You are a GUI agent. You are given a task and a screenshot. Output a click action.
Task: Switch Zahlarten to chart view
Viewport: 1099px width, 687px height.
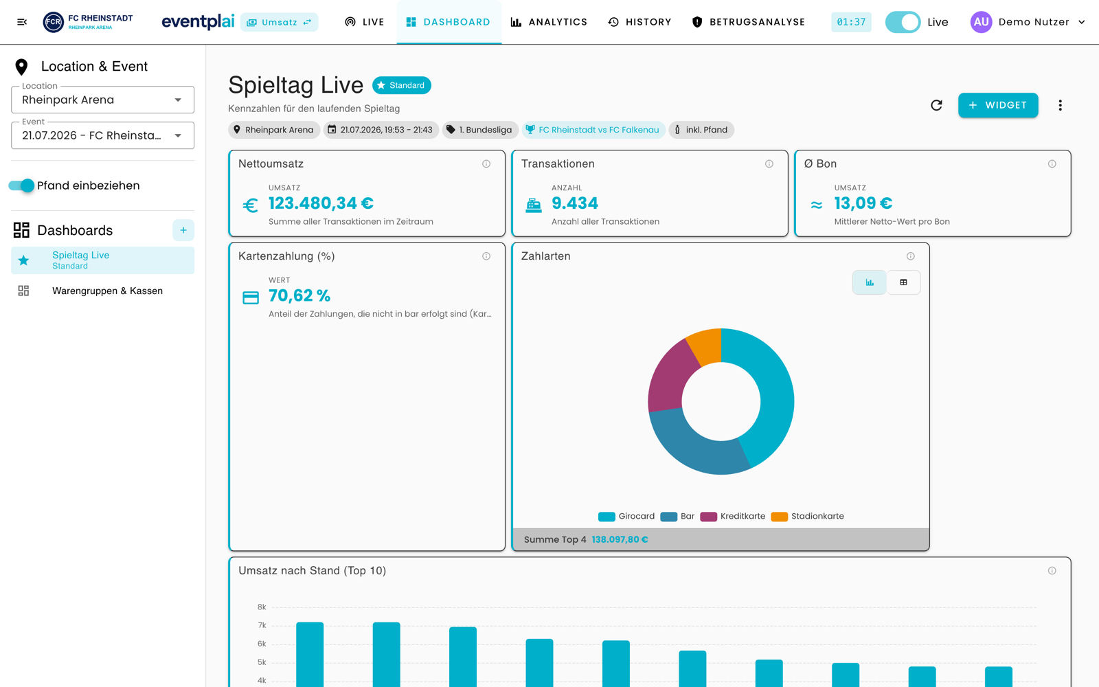[870, 282]
